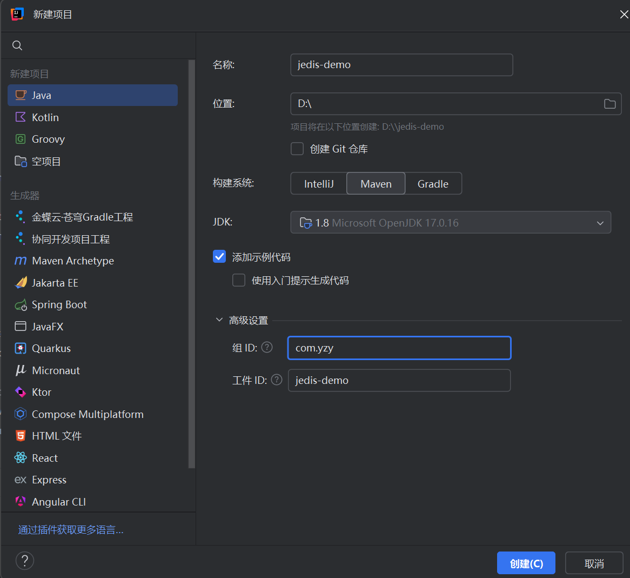Select Maven Archetype generator icon
This screenshot has height=578, width=630.
(x=21, y=261)
